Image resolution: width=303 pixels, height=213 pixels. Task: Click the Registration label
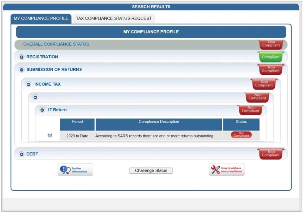tap(42, 57)
